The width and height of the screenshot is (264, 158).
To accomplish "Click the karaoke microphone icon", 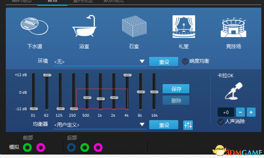I will (x=234, y=91).
